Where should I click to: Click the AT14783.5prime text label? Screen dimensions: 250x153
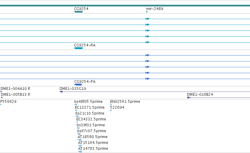(93, 149)
